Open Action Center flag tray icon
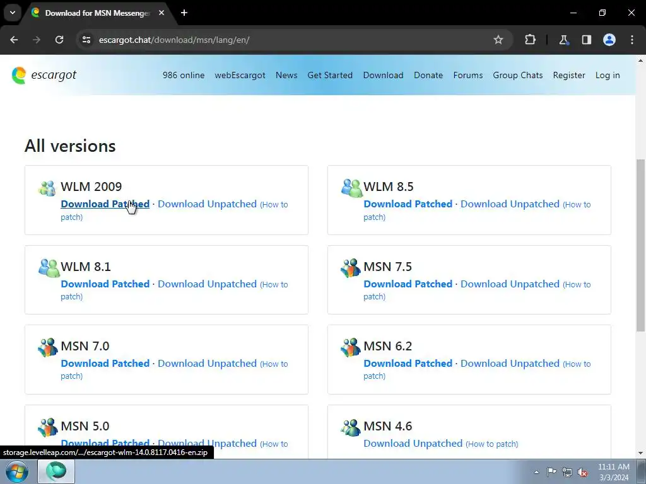The width and height of the screenshot is (646, 484). (x=551, y=472)
